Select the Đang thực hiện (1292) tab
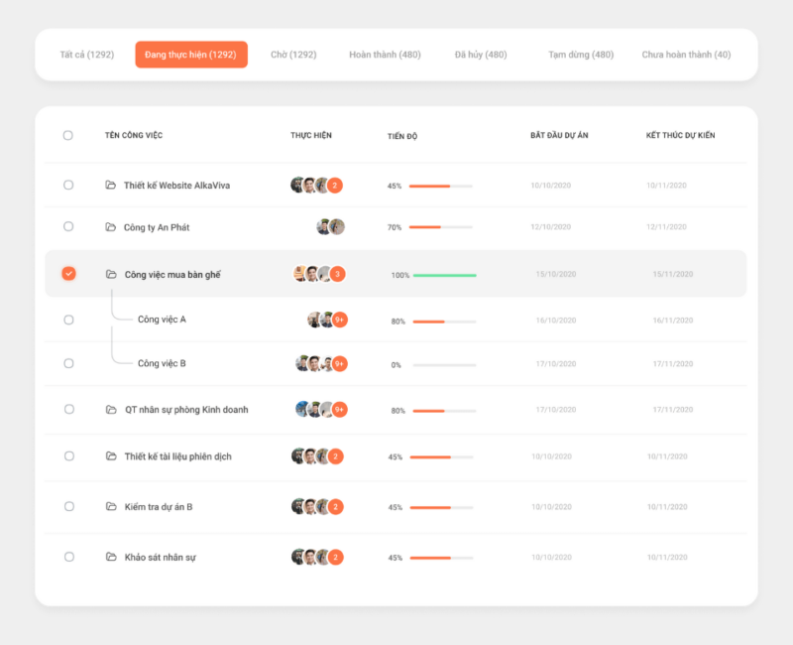The image size is (793, 645). [x=191, y=55]
